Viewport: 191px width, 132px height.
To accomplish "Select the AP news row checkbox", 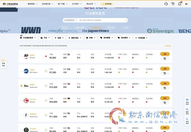I will [x=21, y=56].
